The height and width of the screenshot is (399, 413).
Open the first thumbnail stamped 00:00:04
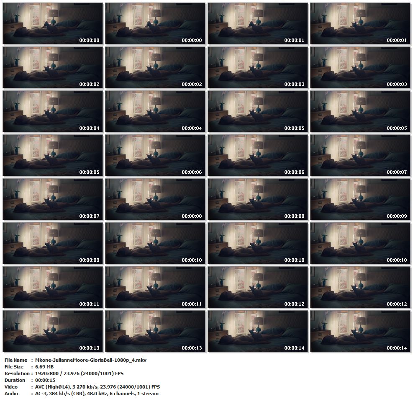(x=53, y=111)
